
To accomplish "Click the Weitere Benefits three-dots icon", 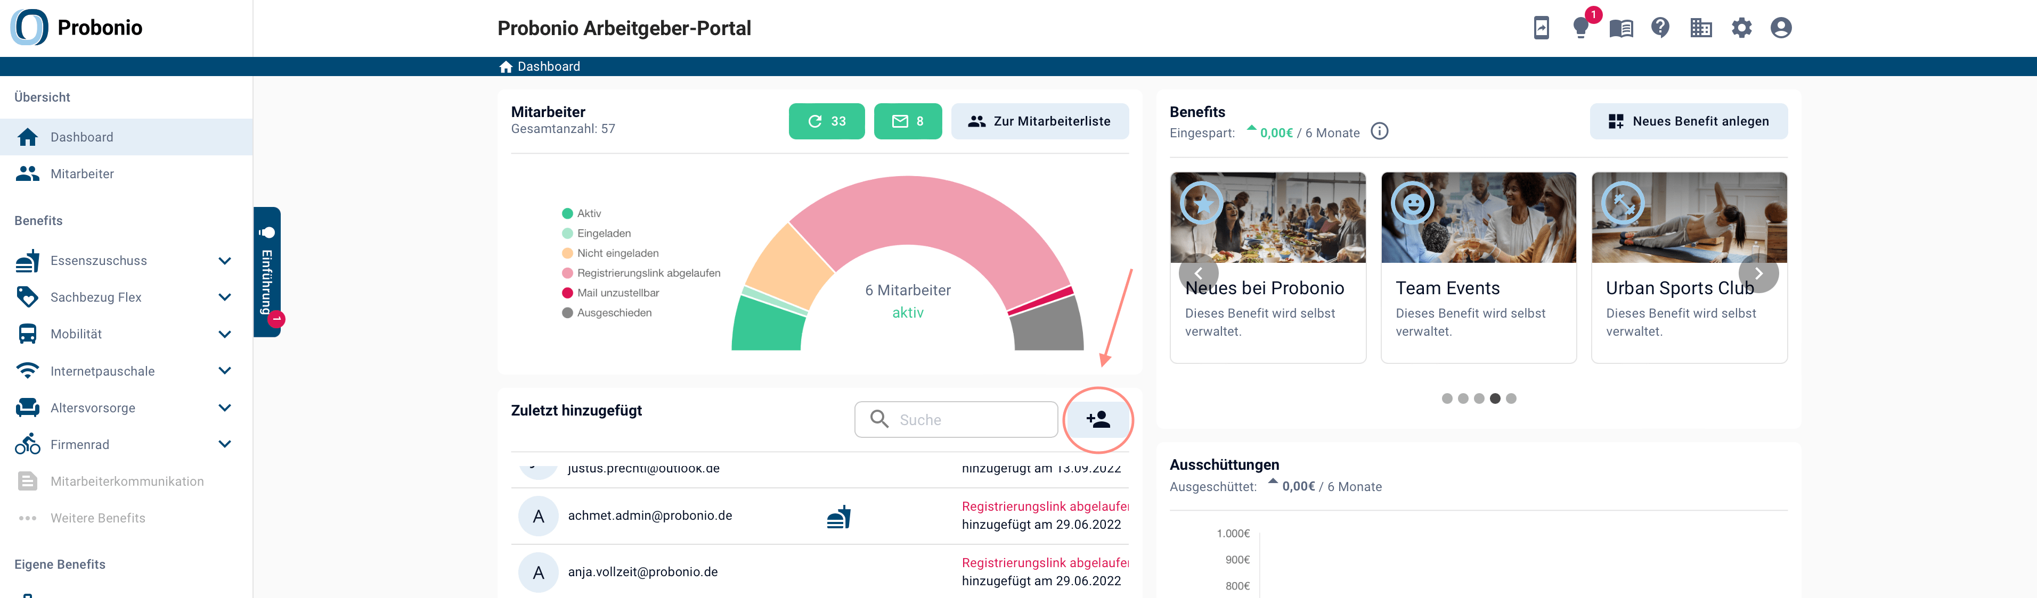I will 28,518.
